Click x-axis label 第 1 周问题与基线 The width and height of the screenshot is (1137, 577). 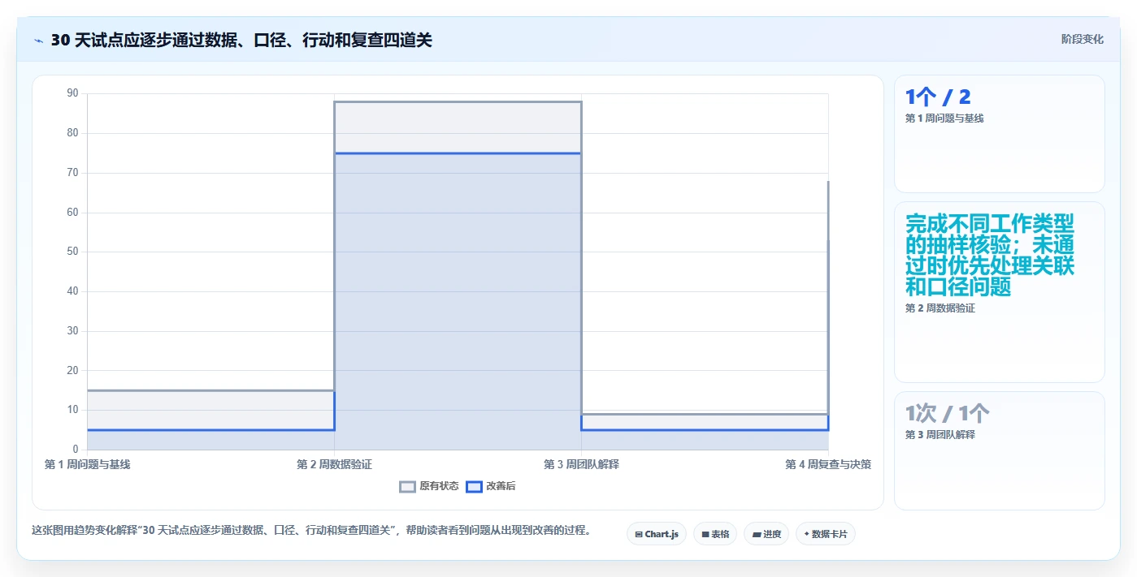click(x=87, y=464)
